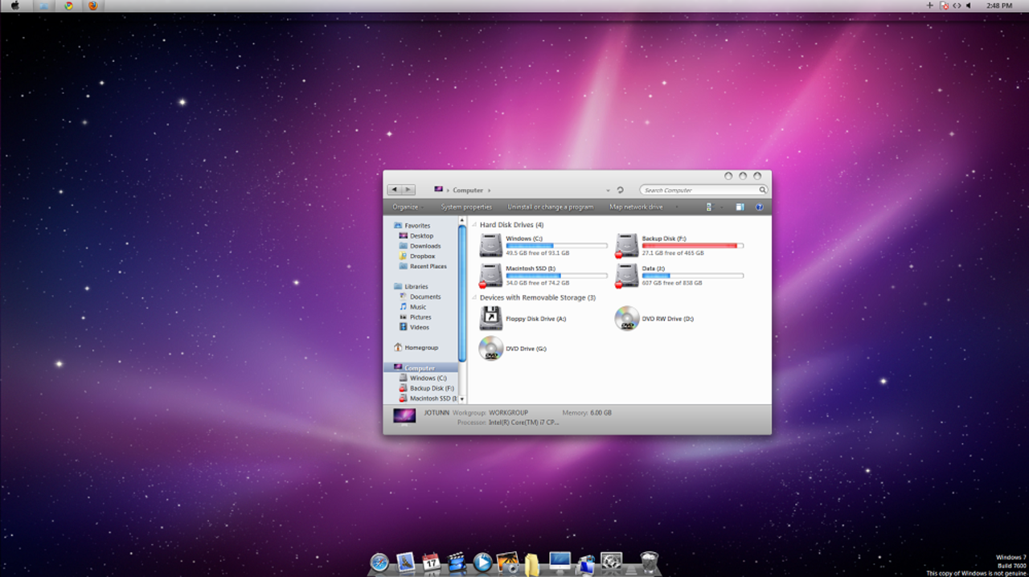Image resolution: width=1029 pixels, height=577 pixels.
Task: Click the Help icon on the command bar
Action: (759, 207)
